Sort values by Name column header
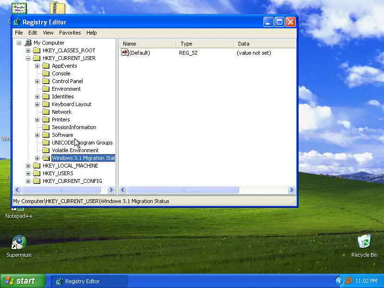 pyautogui.click(x=148, y=44)
